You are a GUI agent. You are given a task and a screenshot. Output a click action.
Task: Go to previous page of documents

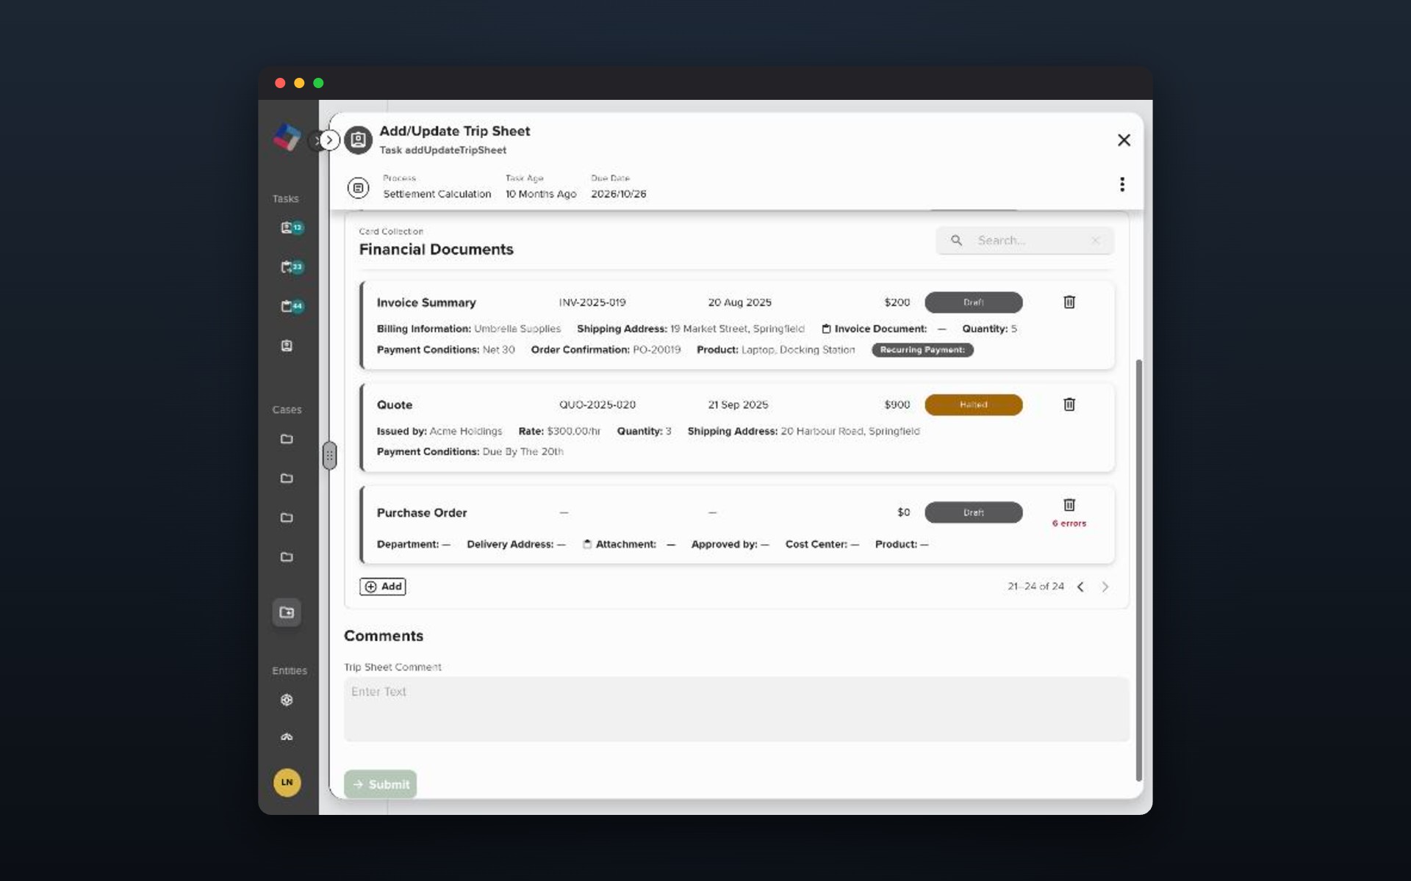click(1080, 587)
